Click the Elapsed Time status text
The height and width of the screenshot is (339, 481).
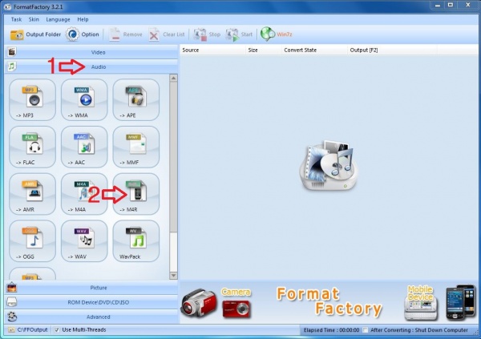331,330
